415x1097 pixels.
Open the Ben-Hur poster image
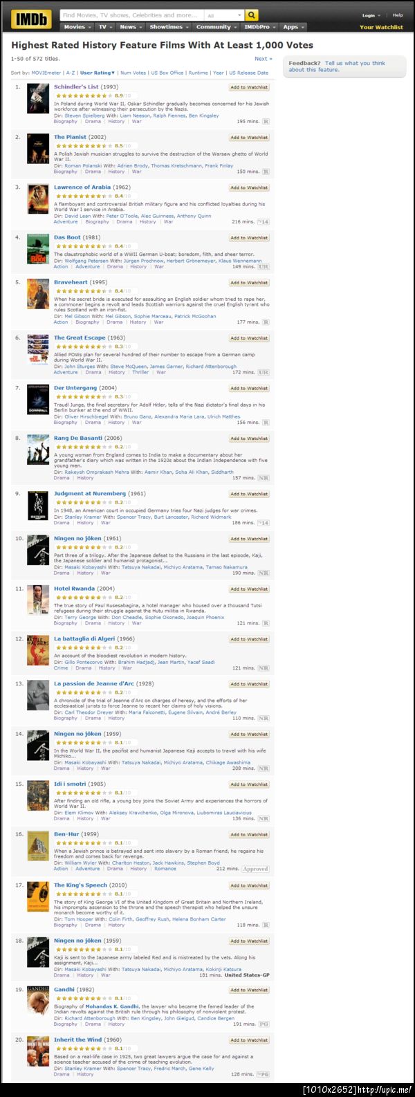point(37,846)
